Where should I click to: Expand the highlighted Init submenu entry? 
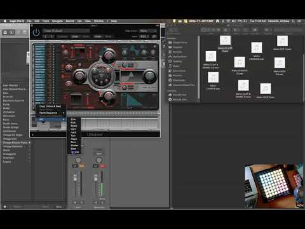point(50,120)
